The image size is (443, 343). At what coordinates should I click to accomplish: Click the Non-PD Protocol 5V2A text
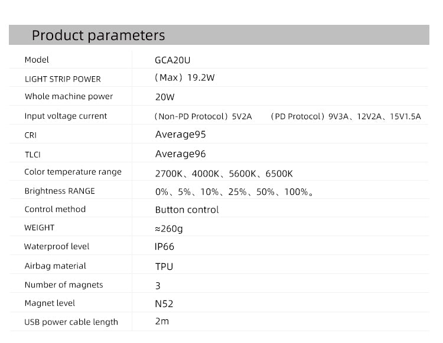pyautogui.click(x=203, y=116)
